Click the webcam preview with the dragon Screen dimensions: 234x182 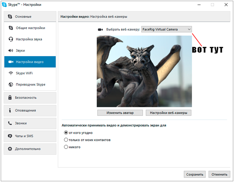[144, 71]
